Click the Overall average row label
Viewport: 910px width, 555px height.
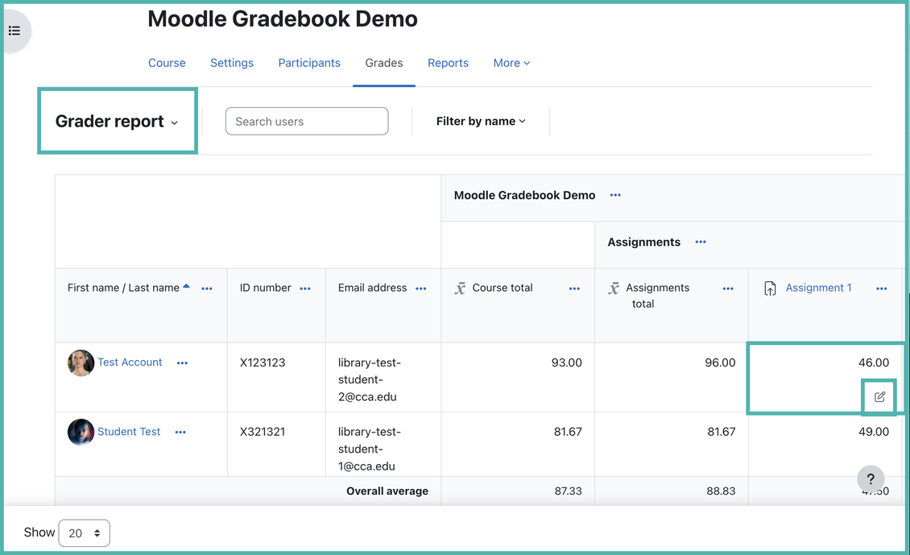[x=387, y=491]
